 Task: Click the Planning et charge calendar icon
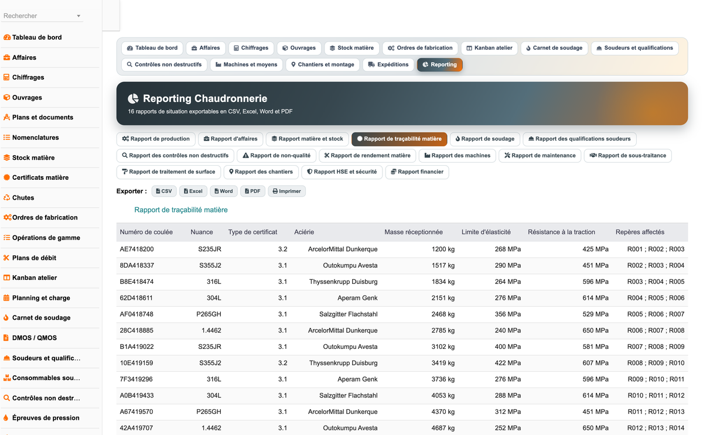click(x=7, y=297)
